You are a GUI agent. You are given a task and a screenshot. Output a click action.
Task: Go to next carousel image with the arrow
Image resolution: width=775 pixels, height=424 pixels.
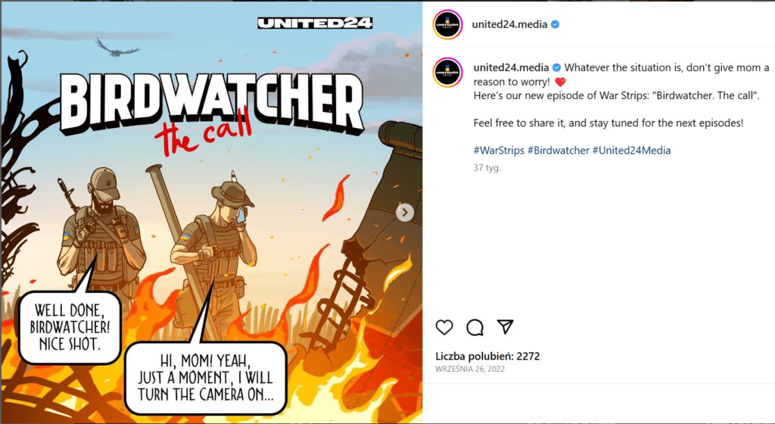[405, 213]
